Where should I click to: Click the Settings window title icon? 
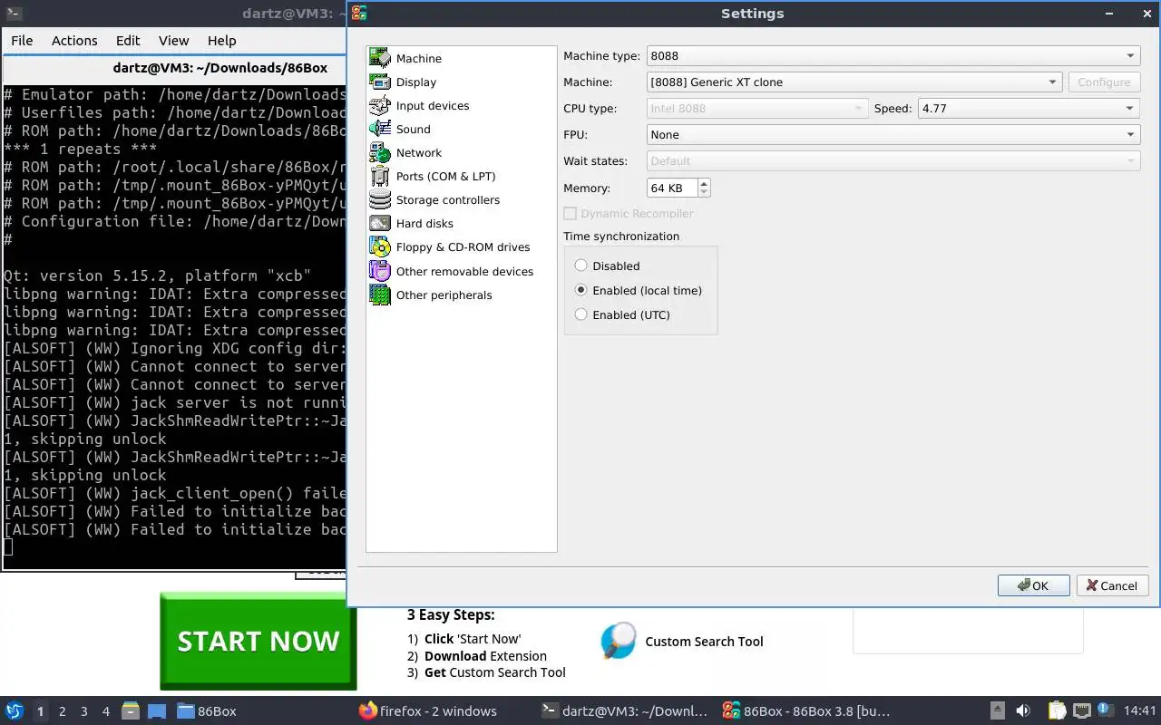(x=359, y=13)
